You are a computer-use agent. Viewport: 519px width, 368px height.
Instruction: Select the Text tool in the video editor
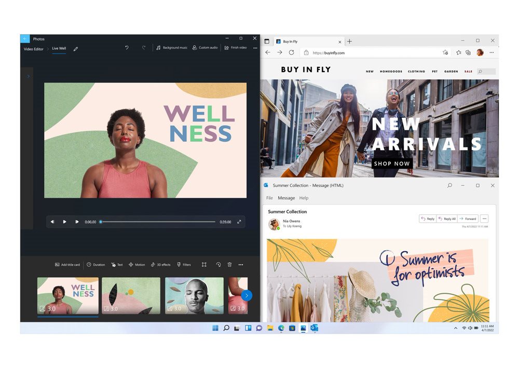tap(118, 265)
